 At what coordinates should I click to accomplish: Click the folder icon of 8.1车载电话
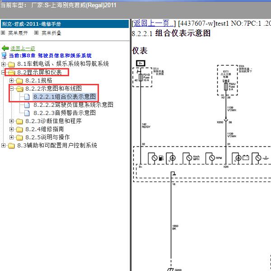[11, 64]
